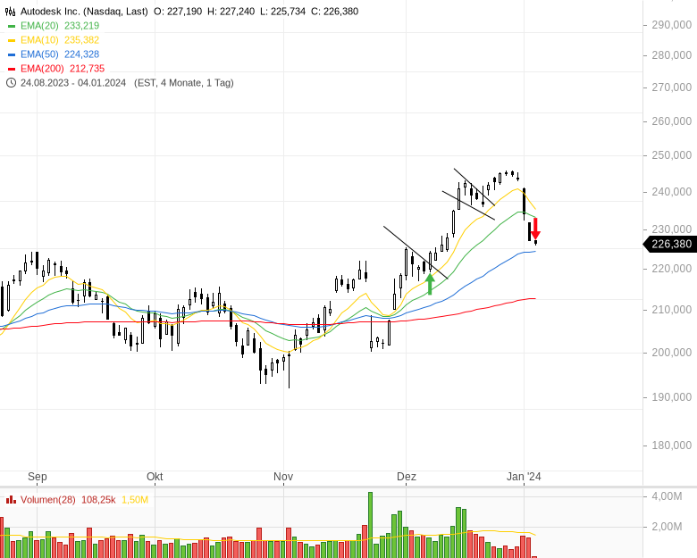This screenshot has width=697, height=558.
Task: Click the yellow EMA(10) color marker
Action: tap(12, 40)
